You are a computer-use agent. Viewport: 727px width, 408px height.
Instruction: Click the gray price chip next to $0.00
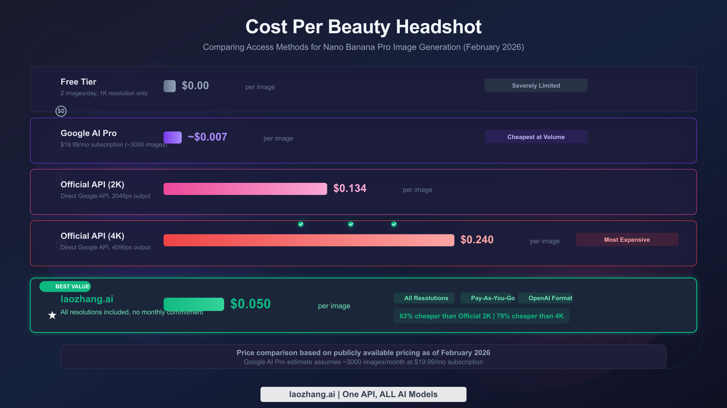coord(169,86)
